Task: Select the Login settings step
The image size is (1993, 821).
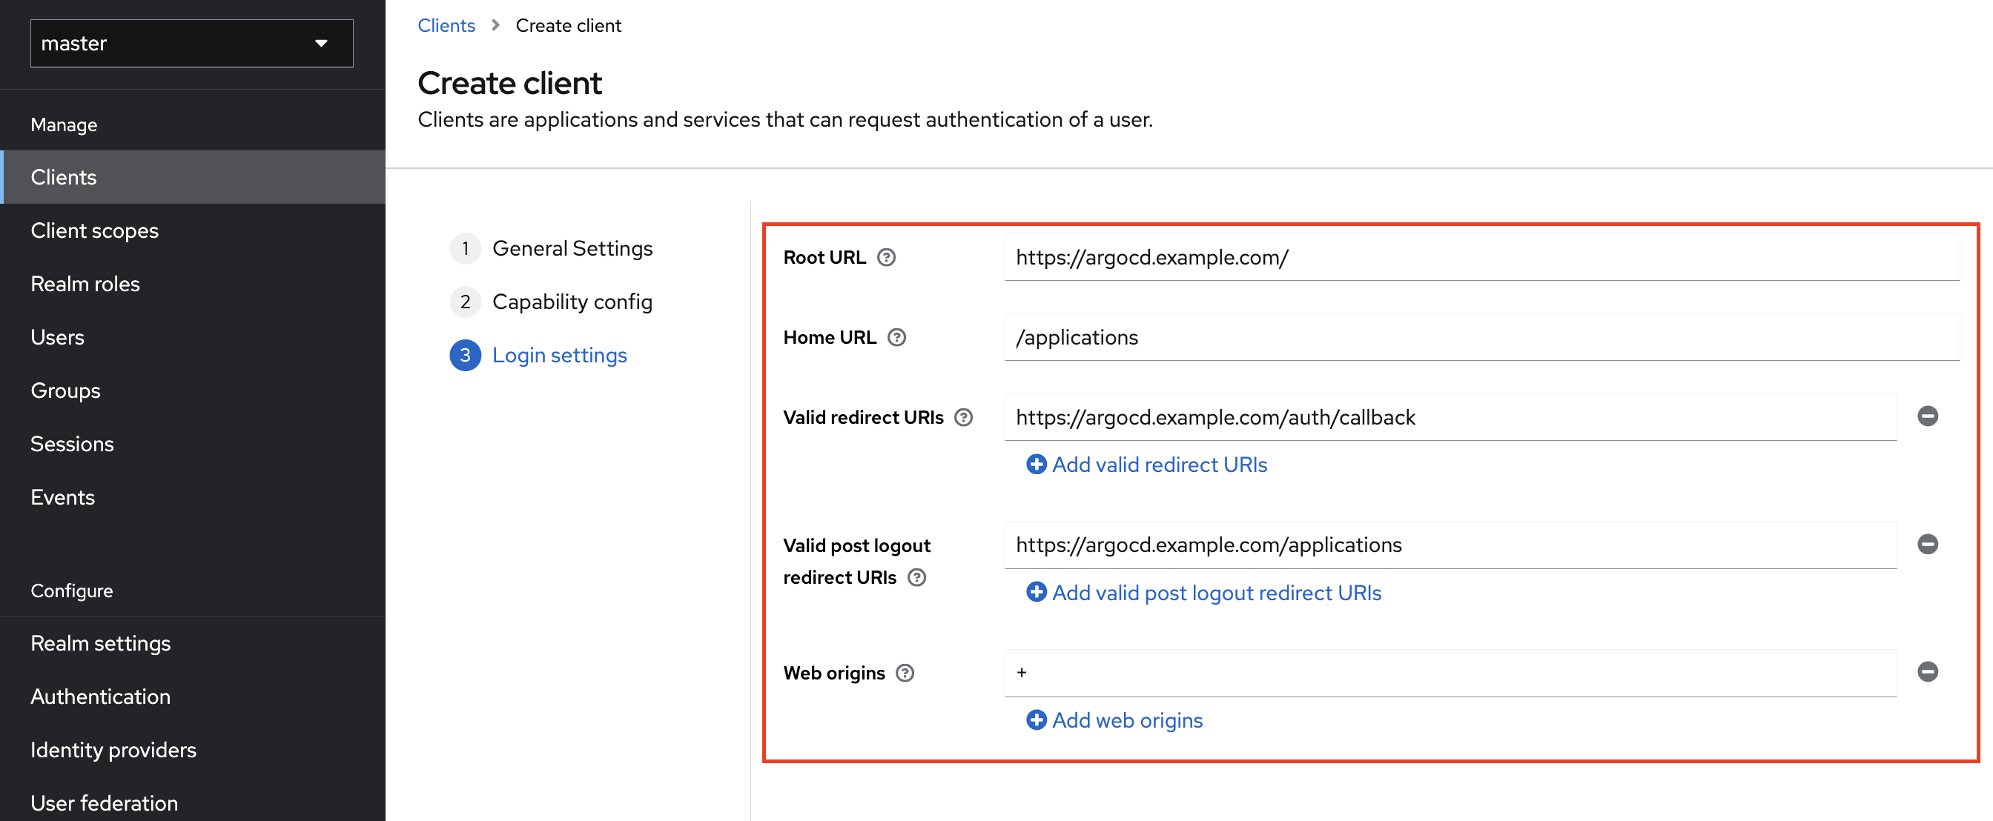Action: pos(558,356)
